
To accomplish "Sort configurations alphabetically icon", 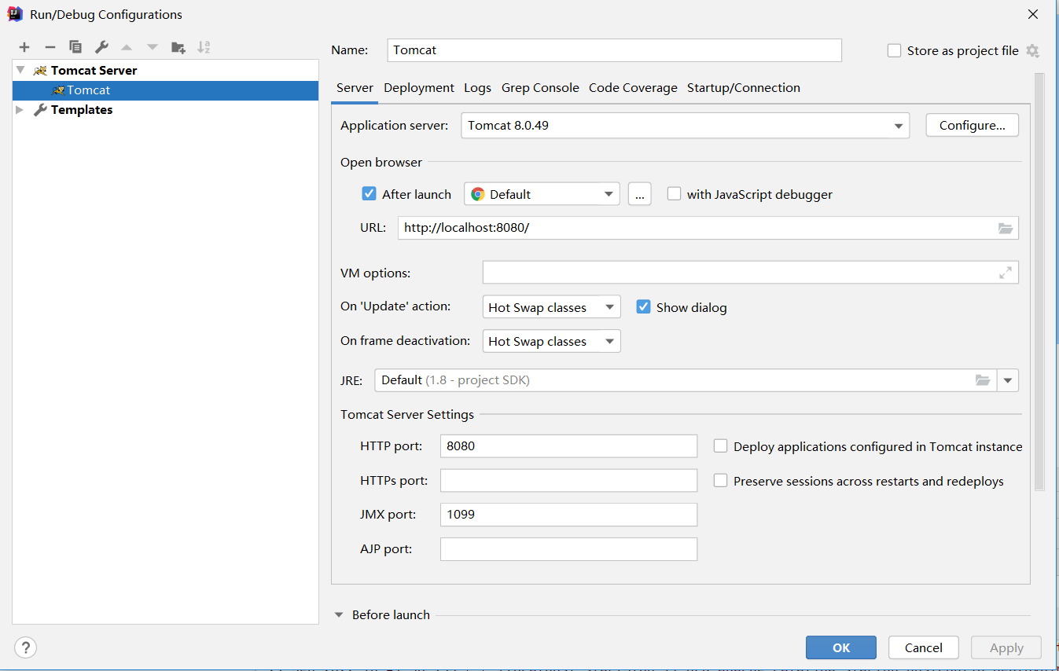I will tap(204, 47).
